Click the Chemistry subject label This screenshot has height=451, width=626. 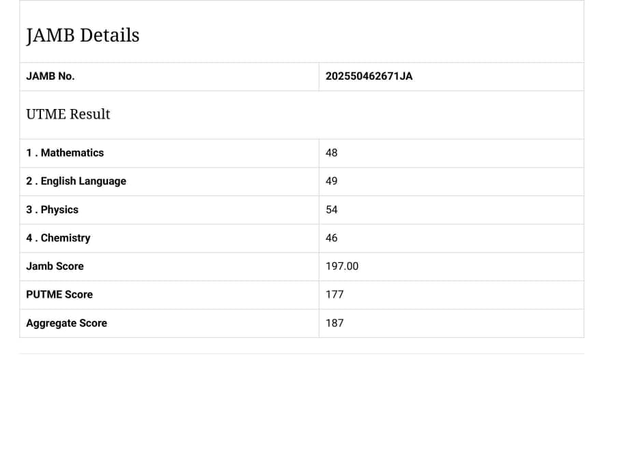(58, 238)
